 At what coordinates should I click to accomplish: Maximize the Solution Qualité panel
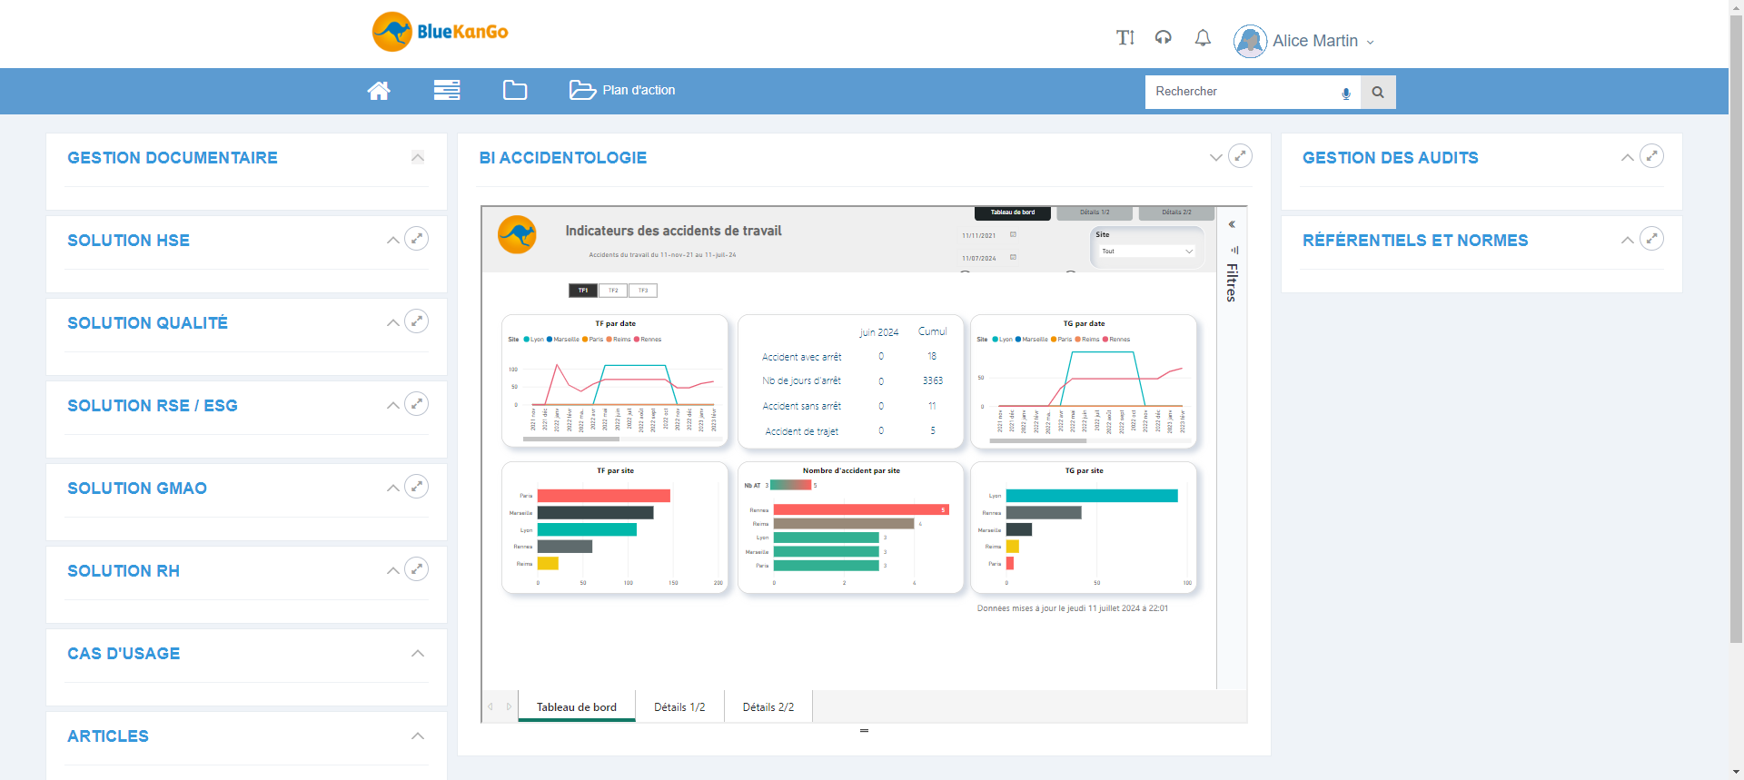416,321
